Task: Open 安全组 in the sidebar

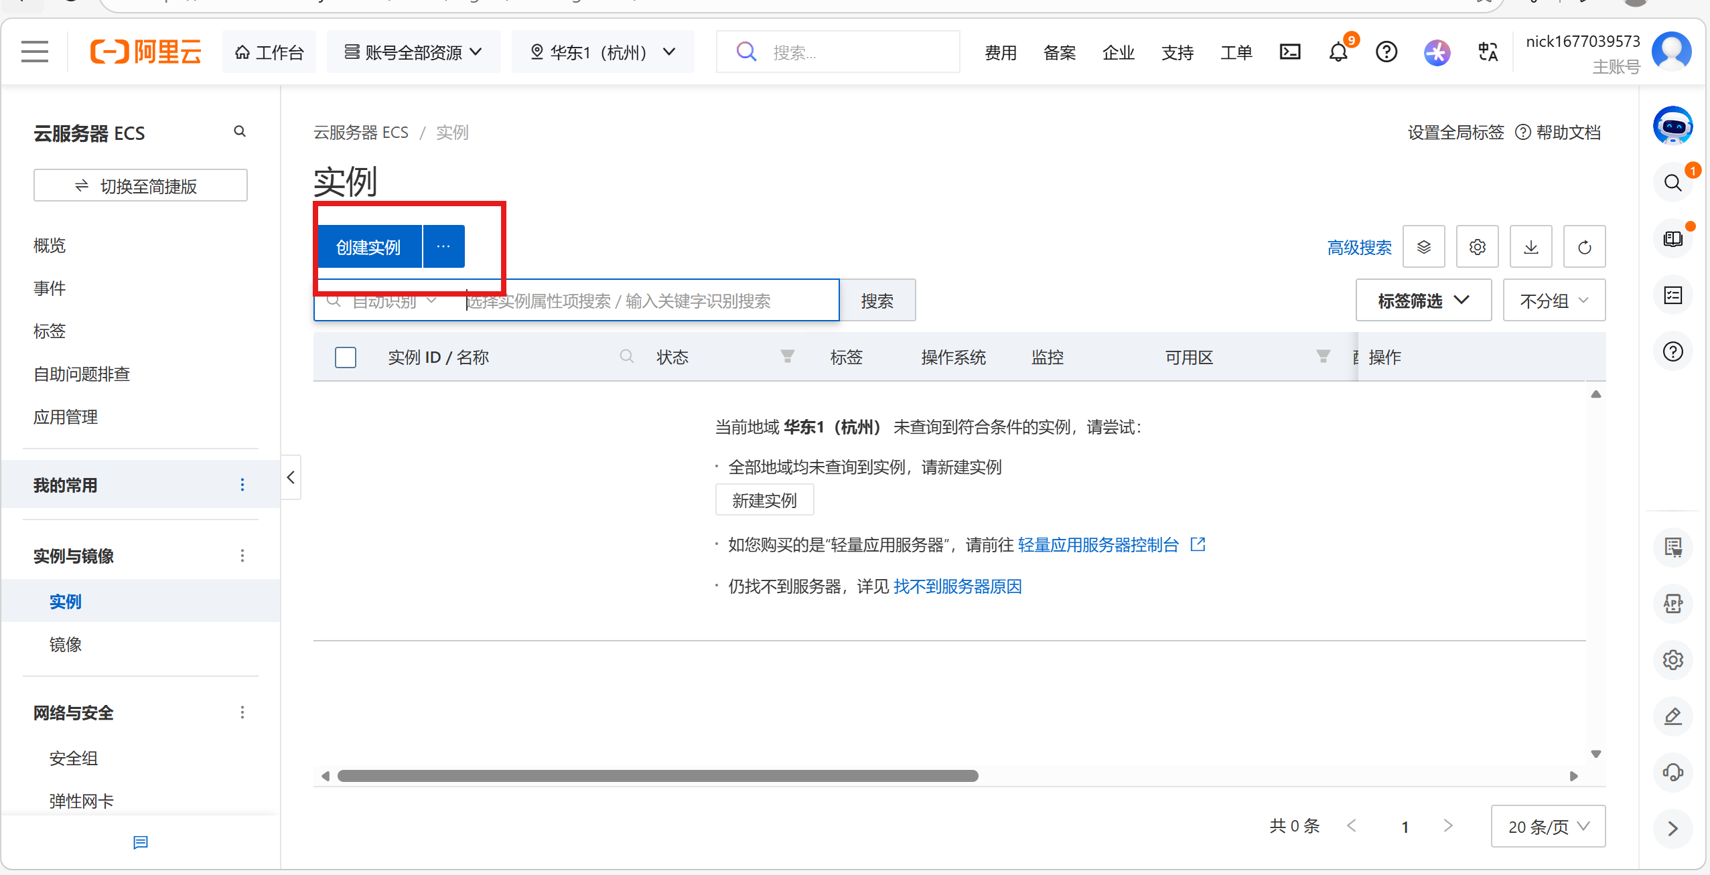Action: [74, 758]
